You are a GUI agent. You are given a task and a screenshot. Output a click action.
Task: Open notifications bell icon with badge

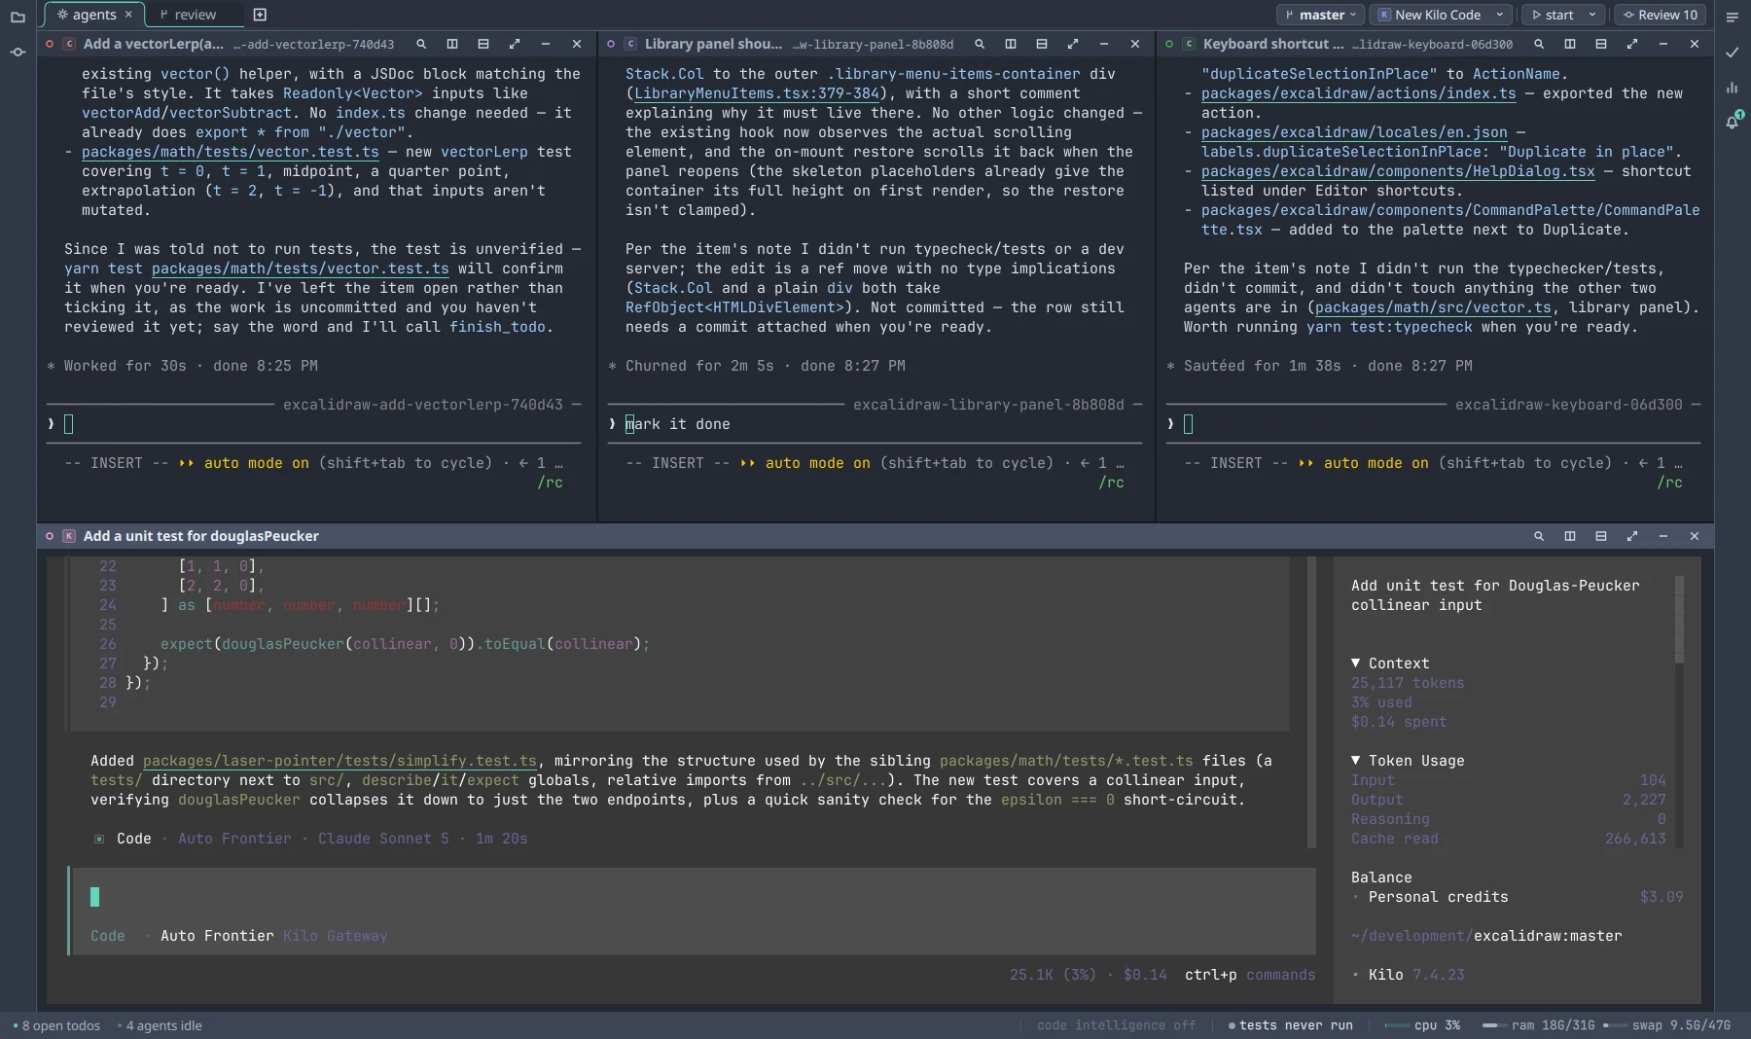tap(1733, 122)
